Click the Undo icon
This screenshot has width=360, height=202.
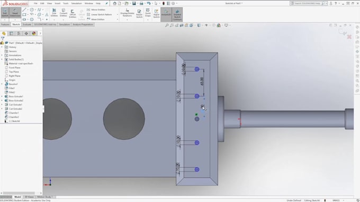click(x=149, y=3)
